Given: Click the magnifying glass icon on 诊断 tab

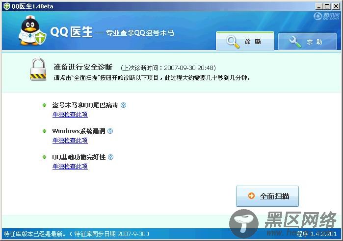Looking at the screenshot, I should point(233,42).
